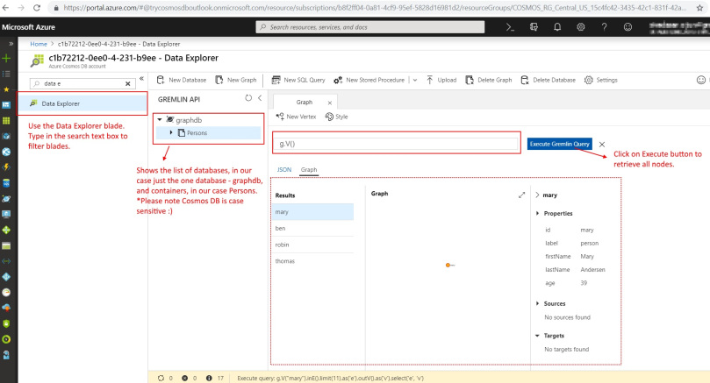
Task: Expand the left sidebar with double chevron
Action: [x=11, y=44]
